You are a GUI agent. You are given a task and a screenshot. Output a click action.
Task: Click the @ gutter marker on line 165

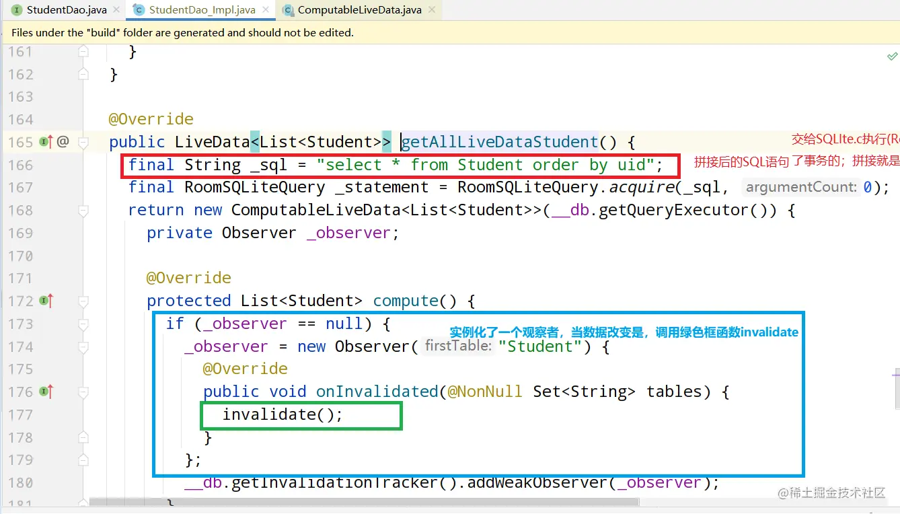point(63,142)
